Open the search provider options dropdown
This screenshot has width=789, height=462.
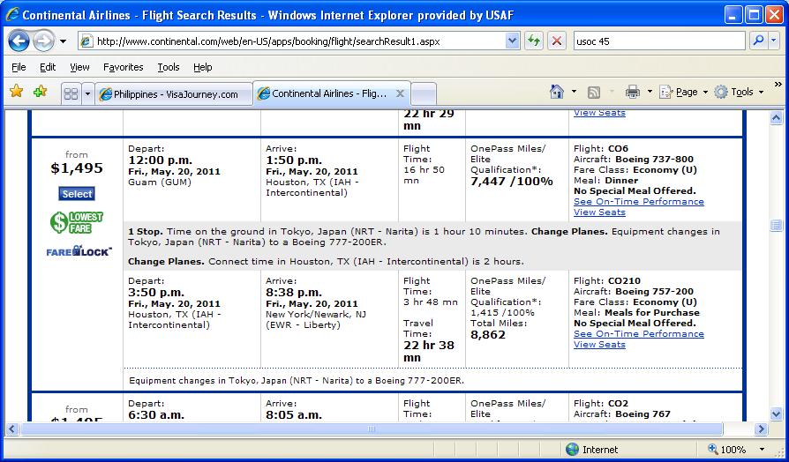point(774,41)
